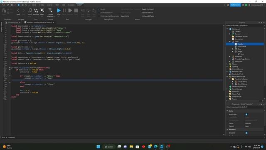The width and height of the screenshot is (266, 150).
Task: Select Workspace in Explorer
Action: [236, 29]
